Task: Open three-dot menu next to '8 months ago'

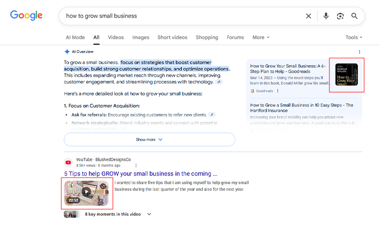Action: point(136,165)
